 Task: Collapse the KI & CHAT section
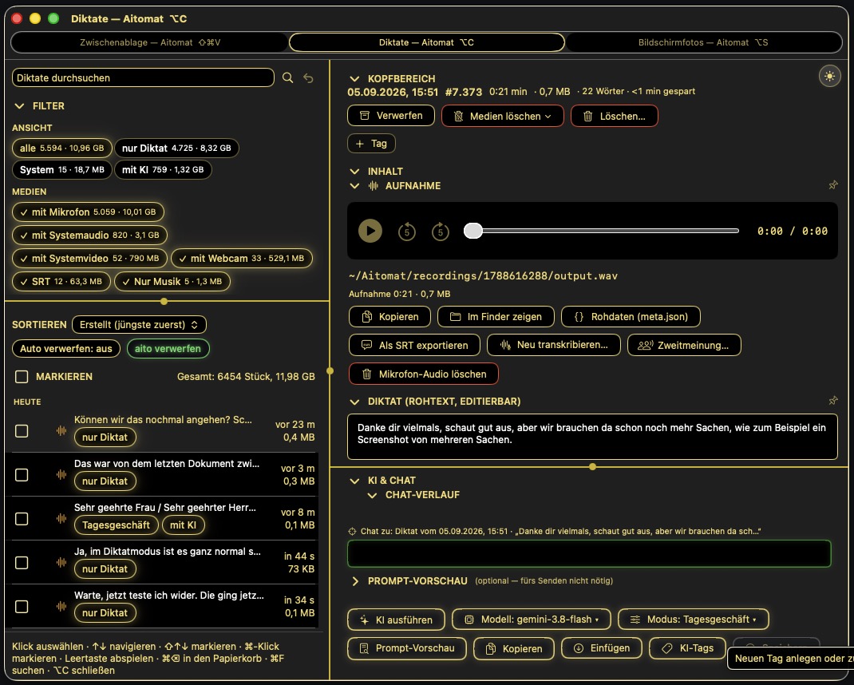click(x=354, y=481)
